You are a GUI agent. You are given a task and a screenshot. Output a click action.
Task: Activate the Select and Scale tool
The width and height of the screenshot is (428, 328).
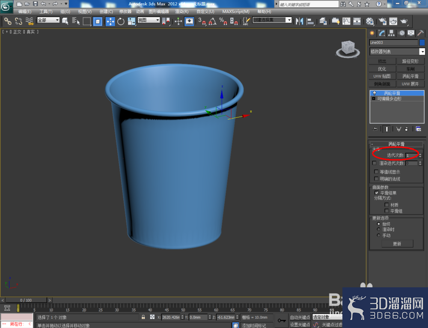pyautogui.click(x=131, y=21)
